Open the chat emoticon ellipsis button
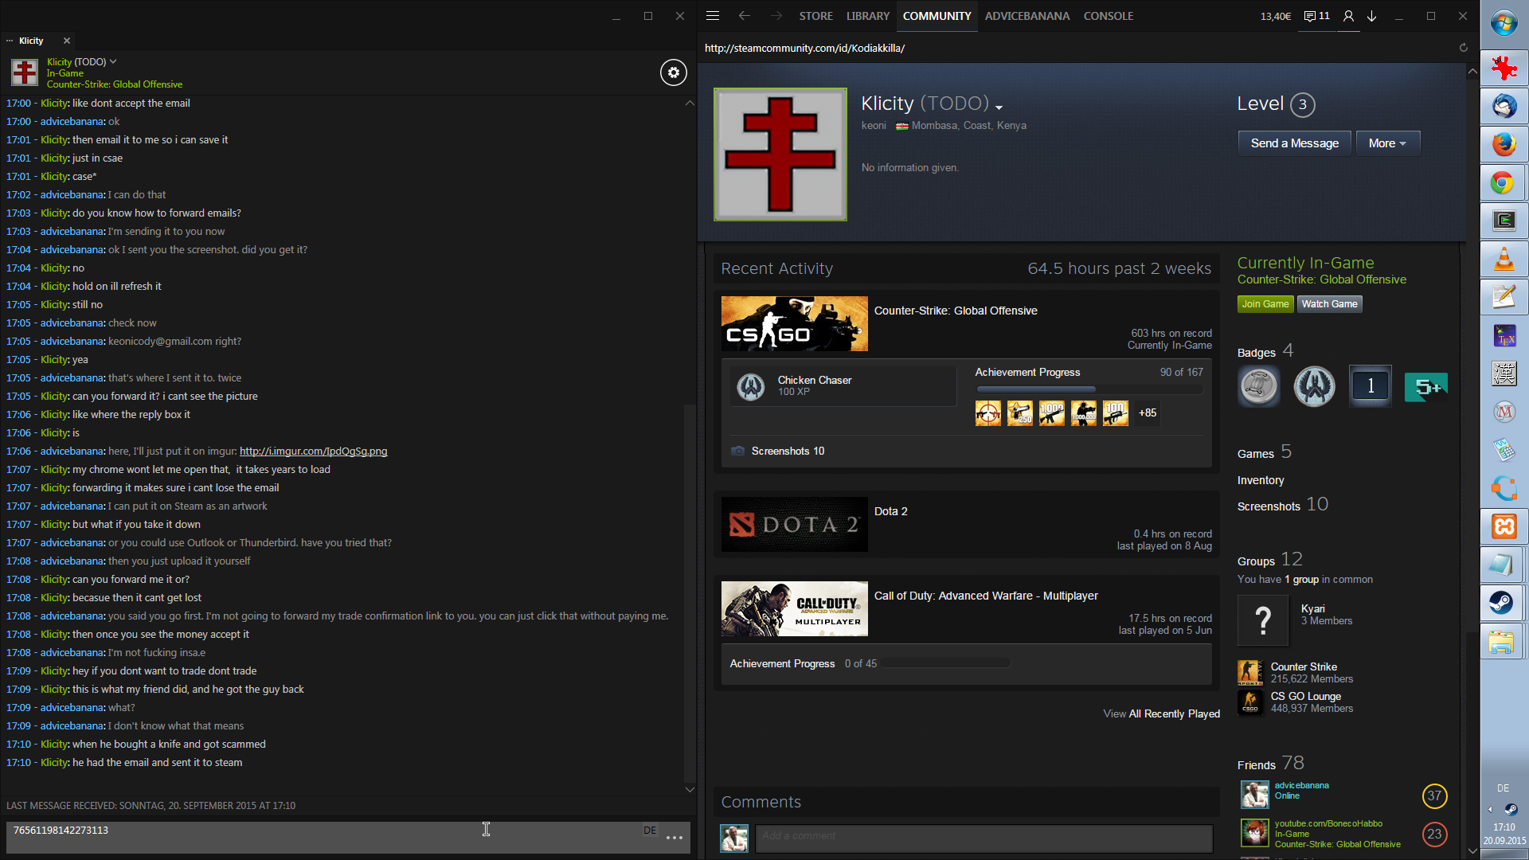The width and height of the screenshot is (1529, 860). point(675,838)
